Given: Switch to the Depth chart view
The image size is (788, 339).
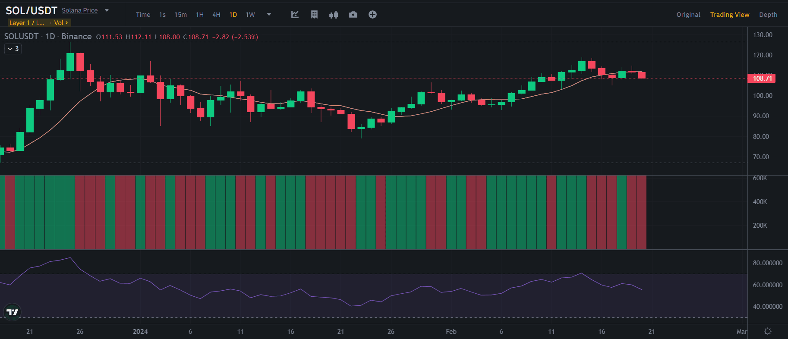Looking at the screenshot, I should coord(768,15).
